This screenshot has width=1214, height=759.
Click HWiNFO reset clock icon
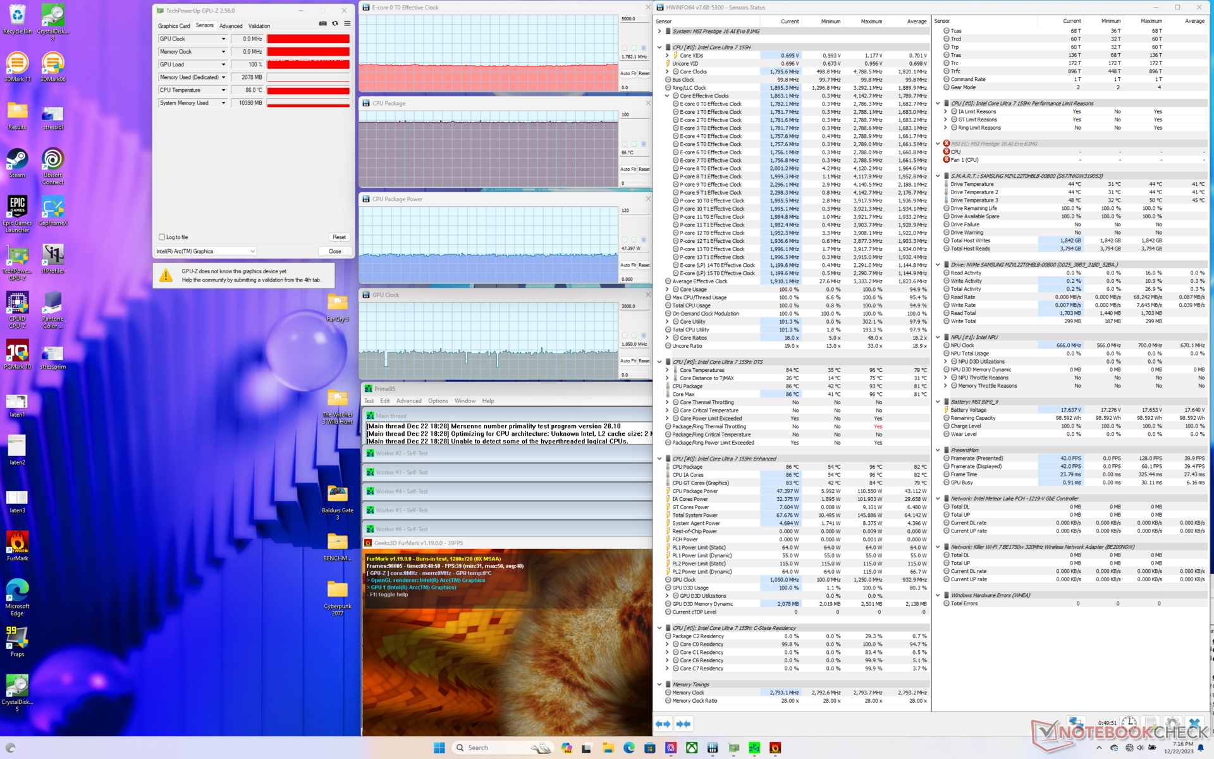pyautogui.click(x=1129, y=723)
